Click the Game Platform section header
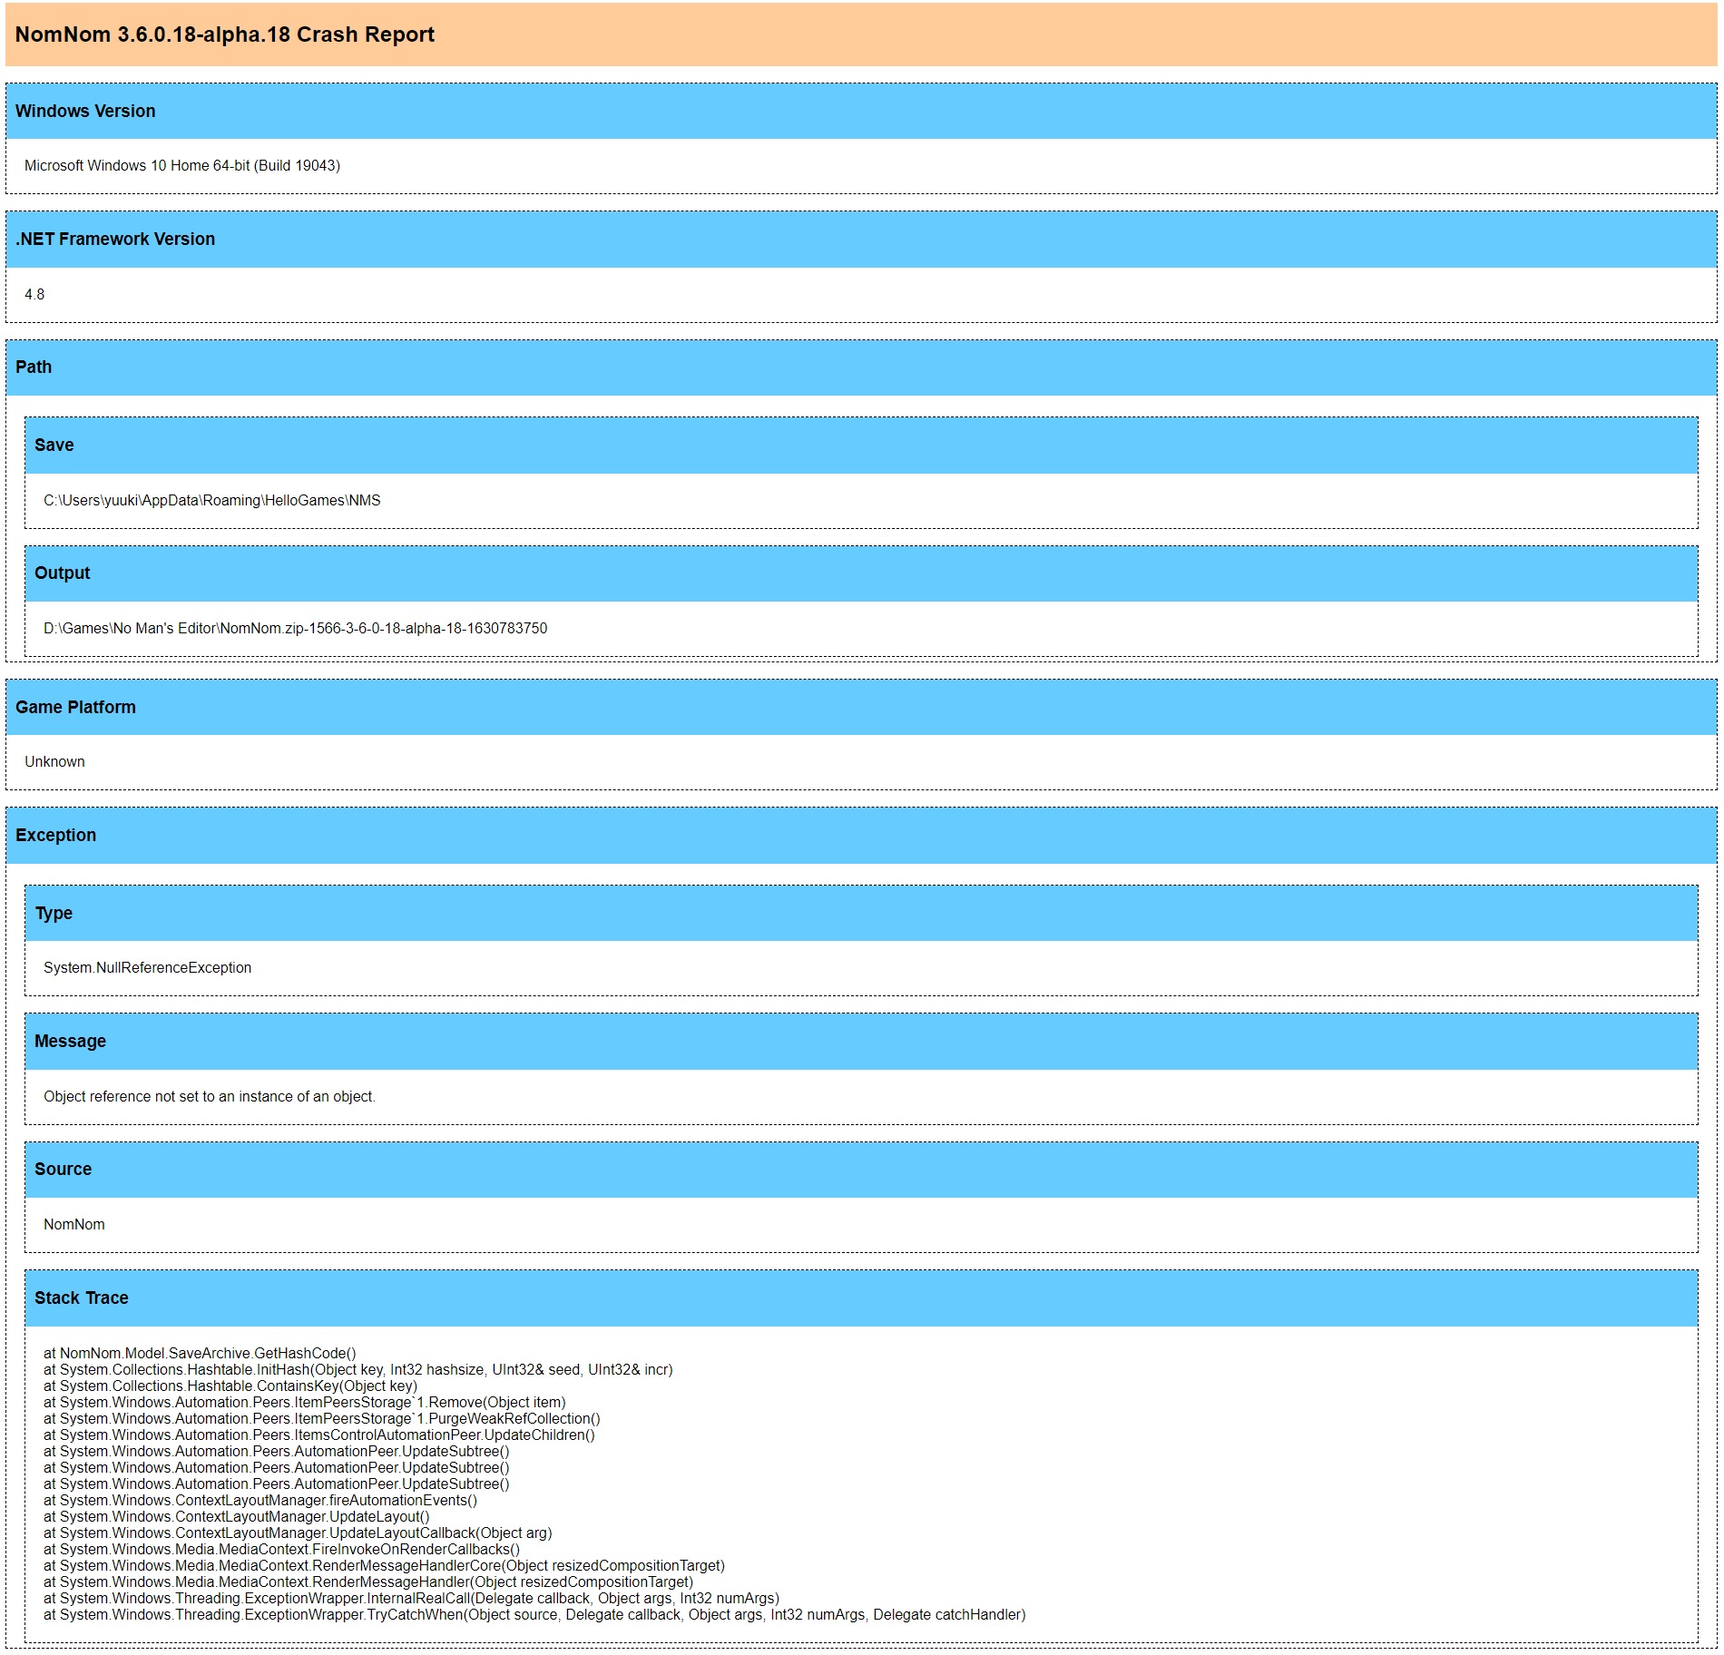 click(x=74, y=706)
